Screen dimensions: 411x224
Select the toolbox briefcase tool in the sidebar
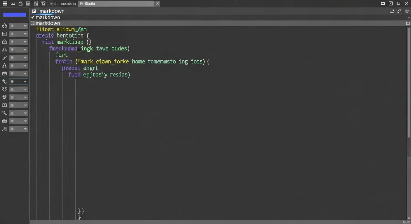click(4, 121)
